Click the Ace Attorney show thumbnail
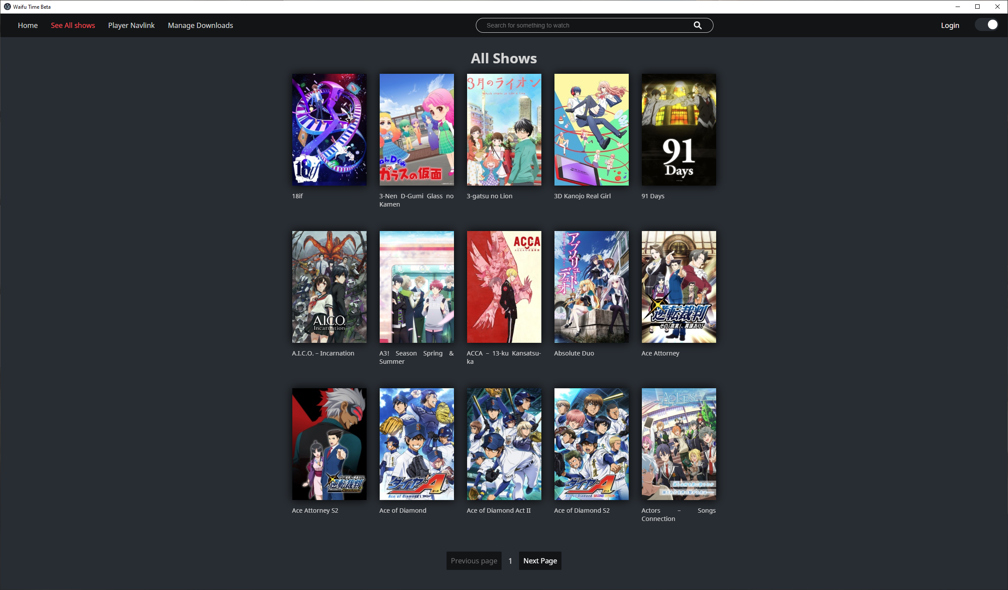The image size is (1008, 590). 679,286
